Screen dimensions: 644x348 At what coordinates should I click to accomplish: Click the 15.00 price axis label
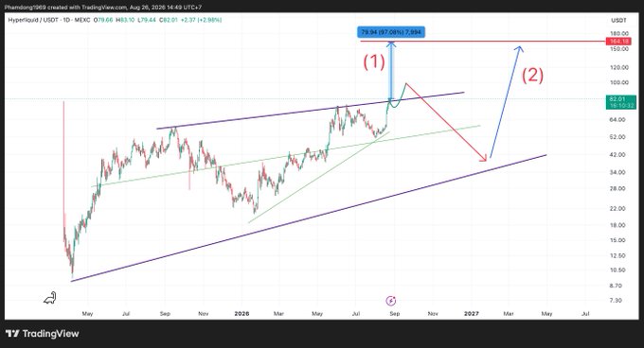(618, 240)
